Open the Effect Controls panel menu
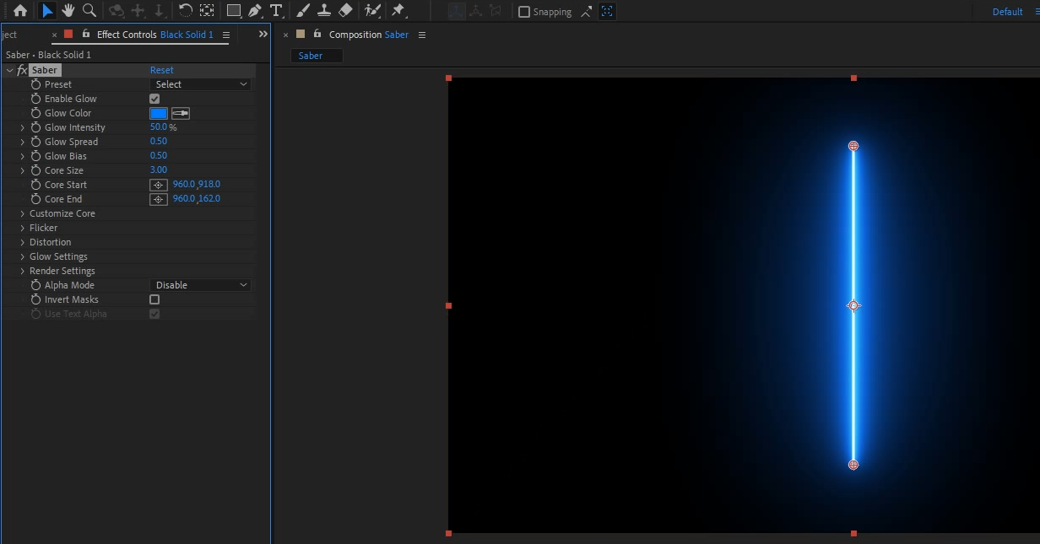 point(226,35)
